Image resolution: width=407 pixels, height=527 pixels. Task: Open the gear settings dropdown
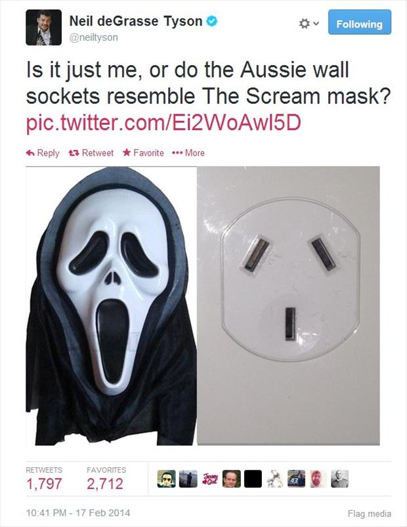tap(309, 24)
